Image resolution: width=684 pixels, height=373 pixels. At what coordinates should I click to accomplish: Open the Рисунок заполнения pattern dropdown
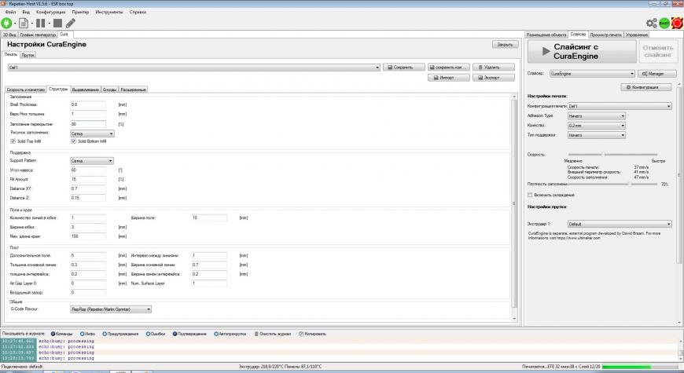tap(92, 133)
